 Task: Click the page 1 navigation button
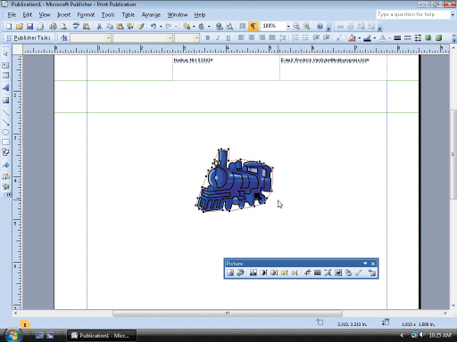click(x=25, y=324)
